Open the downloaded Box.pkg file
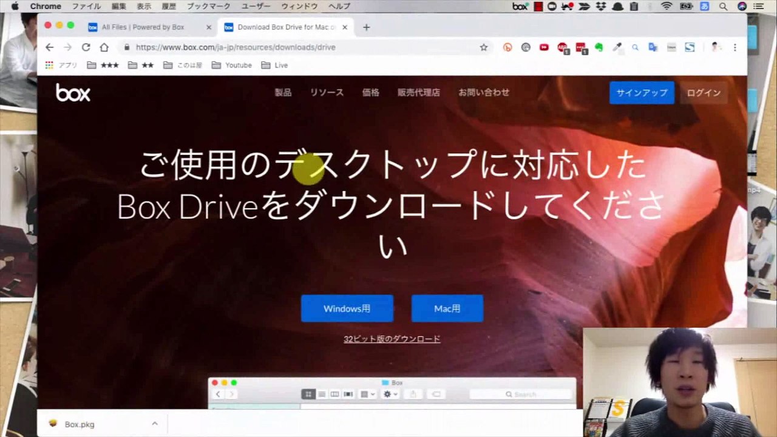 (79, 424)
